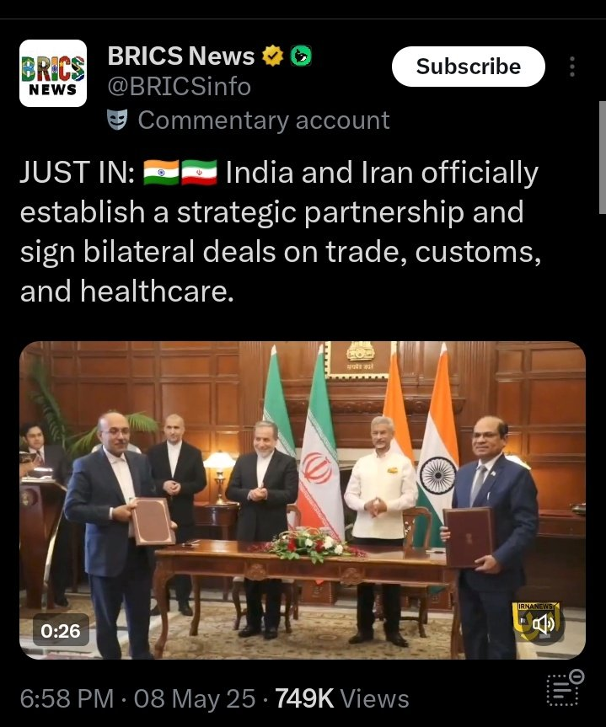Viewport: 606px width, 727px height.
Task: Tap the Commentary account mask icon
Action: coord(117,120)
